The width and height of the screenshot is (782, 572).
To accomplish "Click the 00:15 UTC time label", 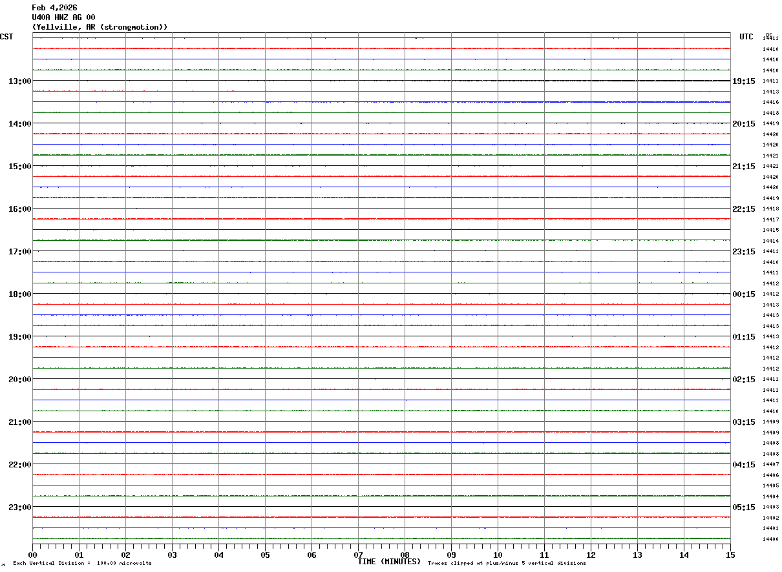I will click(743, 294).
